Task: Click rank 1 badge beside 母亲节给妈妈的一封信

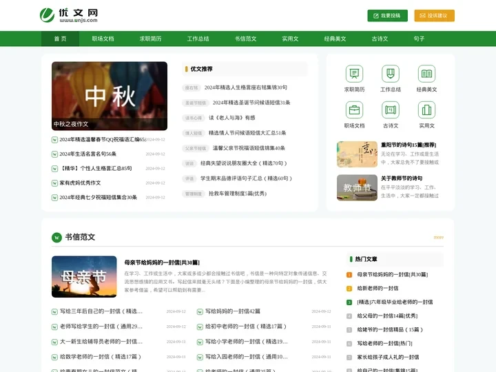Action: (x=349, y=275)
